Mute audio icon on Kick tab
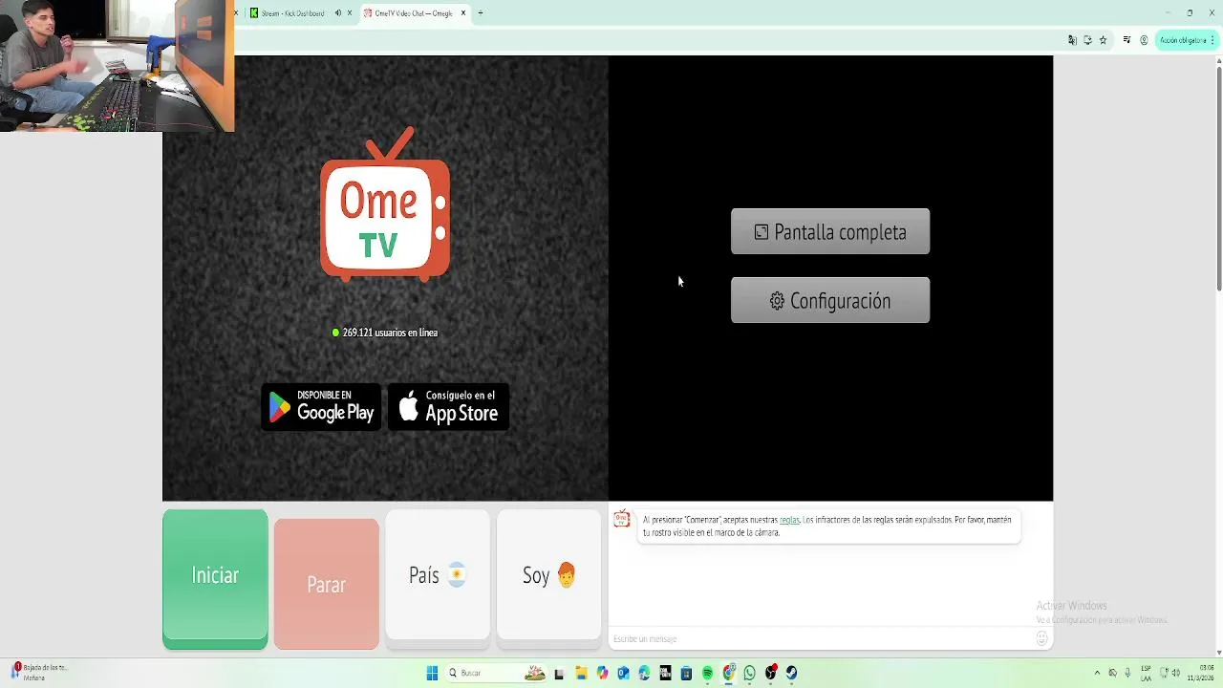The image size is (1223, 688). (x=337, y=13)
